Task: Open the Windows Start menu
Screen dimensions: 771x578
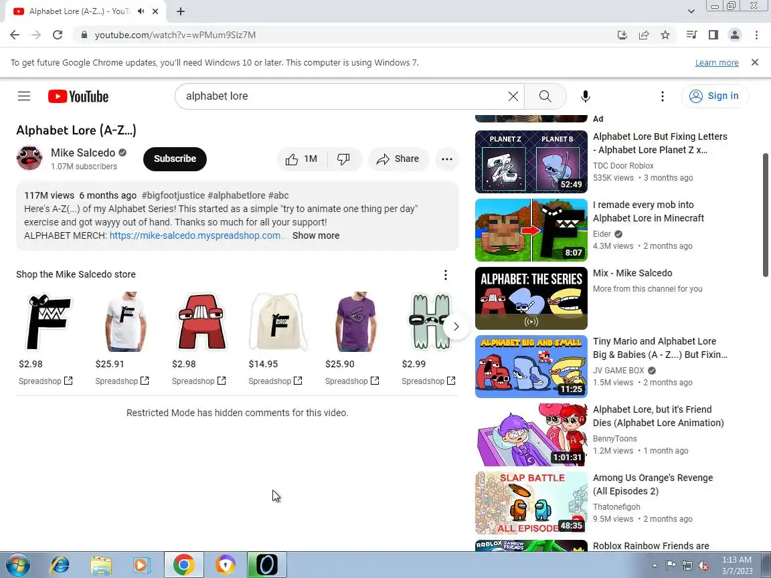Action: [x=17, y=565]
